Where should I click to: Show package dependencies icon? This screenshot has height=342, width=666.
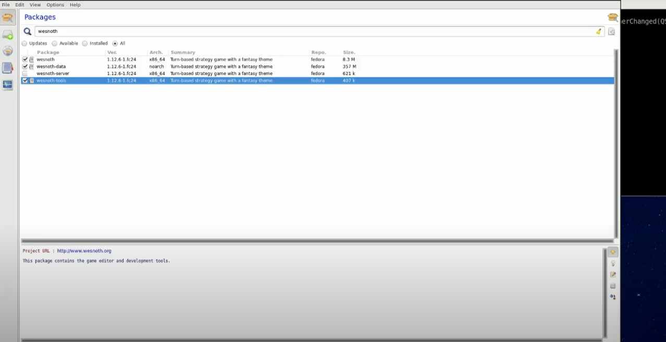613,297
